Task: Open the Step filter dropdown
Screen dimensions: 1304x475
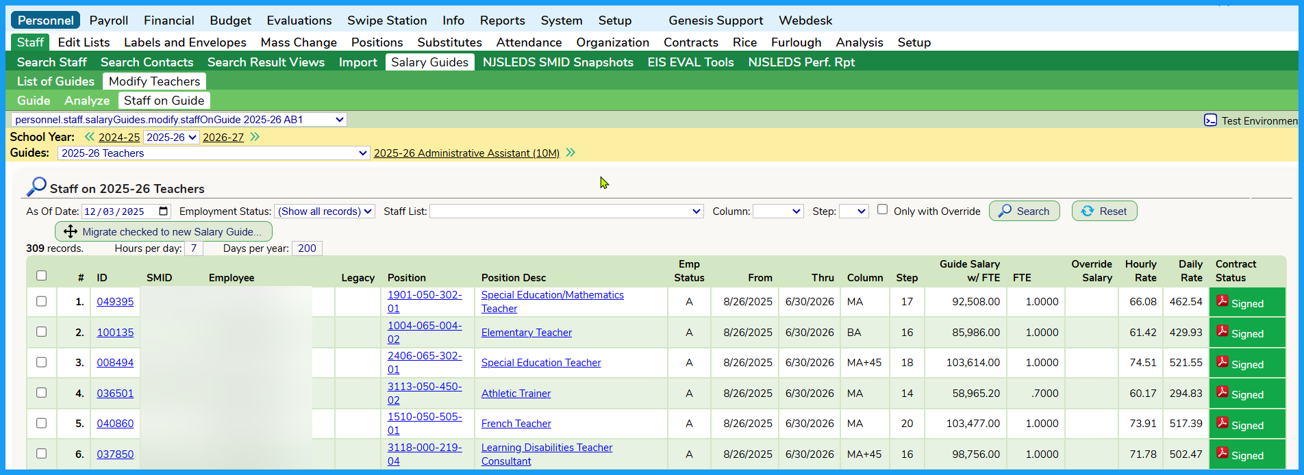Action: click(x=854, y=211)
